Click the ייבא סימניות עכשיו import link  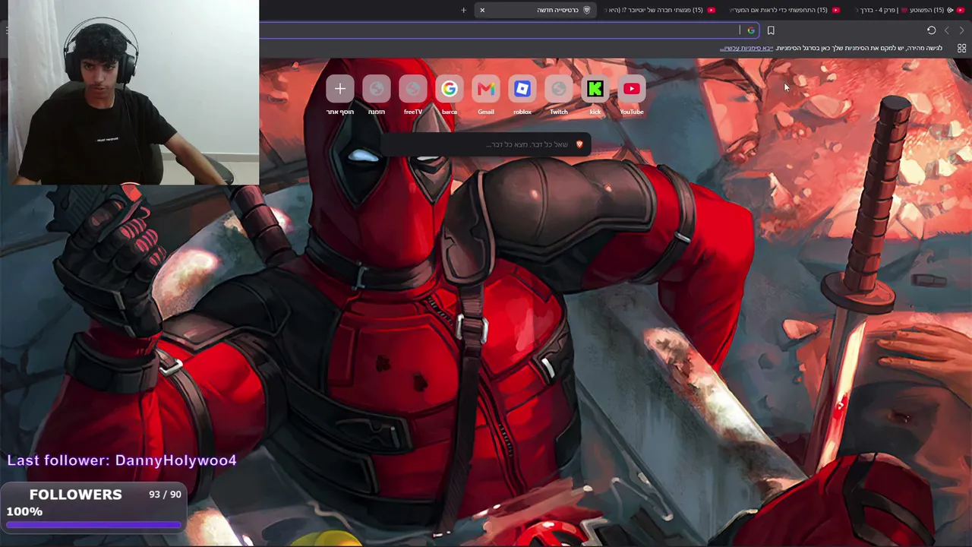pos(746,48)
